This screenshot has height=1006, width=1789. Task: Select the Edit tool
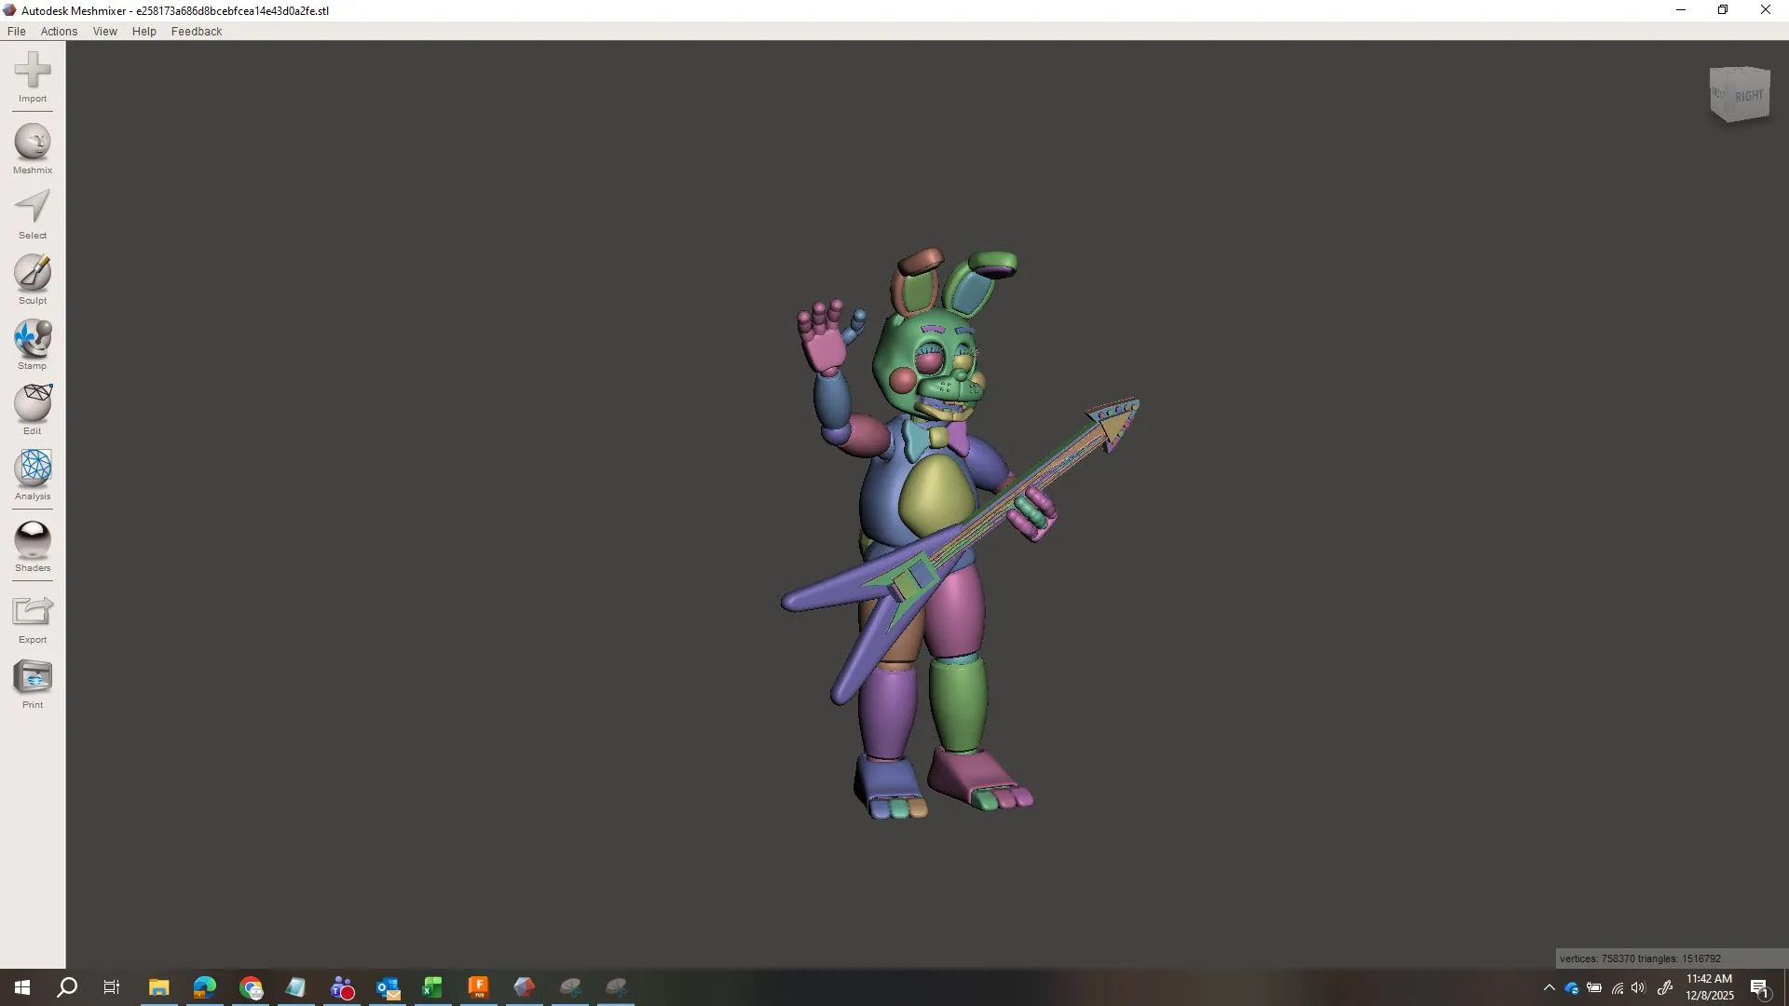click(32, 408)
